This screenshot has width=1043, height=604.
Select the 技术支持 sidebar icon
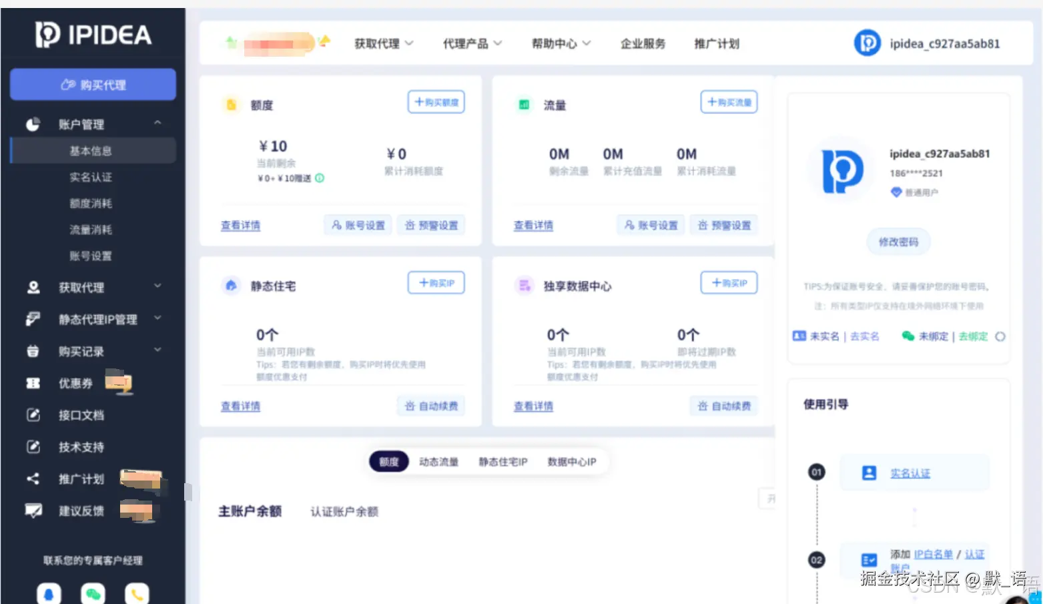click(x=33, y=446)
